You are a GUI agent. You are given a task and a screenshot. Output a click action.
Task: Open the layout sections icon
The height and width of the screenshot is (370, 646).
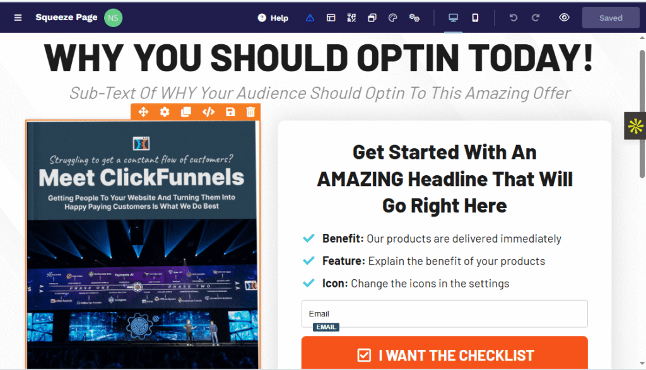click(331, 18)
